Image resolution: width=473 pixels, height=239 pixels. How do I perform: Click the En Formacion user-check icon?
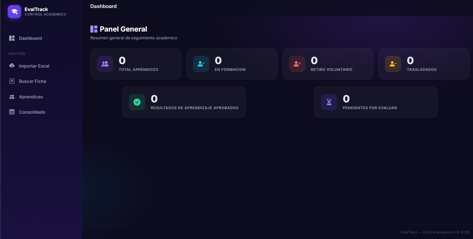[x=201, y=64]
